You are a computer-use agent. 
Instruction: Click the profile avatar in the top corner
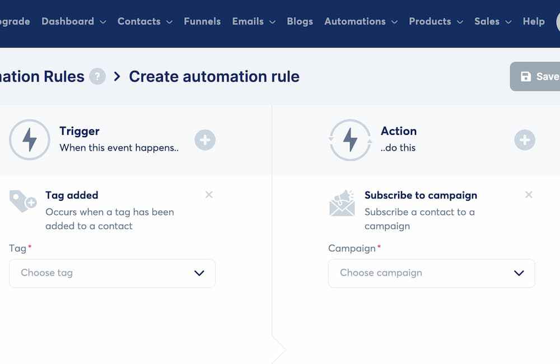click(x=557, y=21)
